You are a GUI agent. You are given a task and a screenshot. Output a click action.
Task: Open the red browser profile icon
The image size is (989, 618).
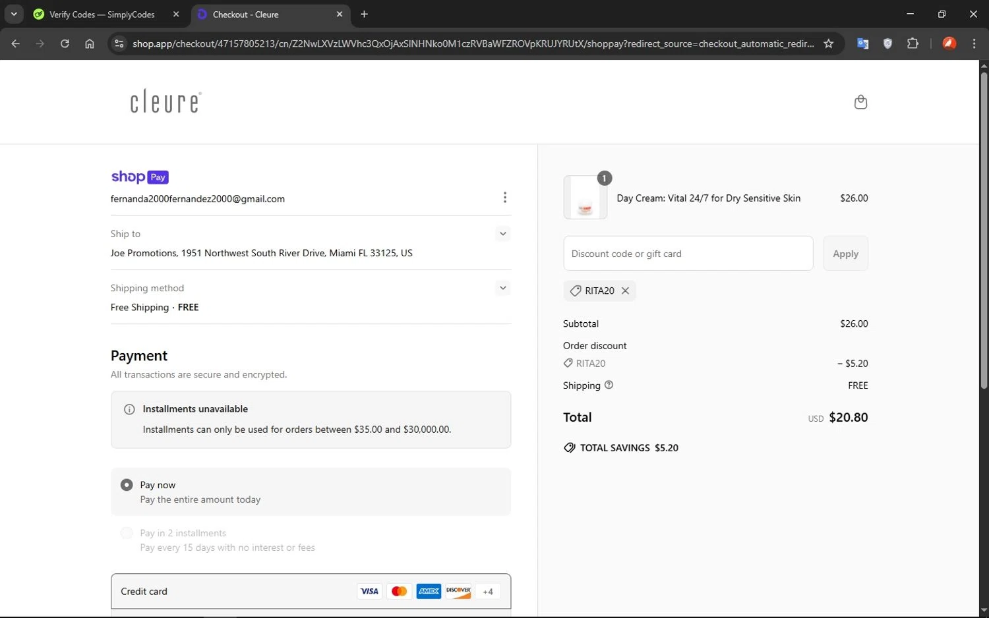click(x=949, y=43)
